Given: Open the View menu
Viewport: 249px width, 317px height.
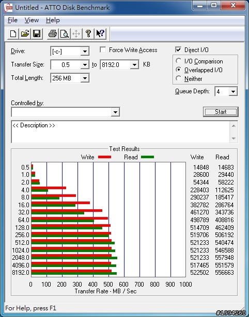Looking at the screenshot, I should 32,20.
